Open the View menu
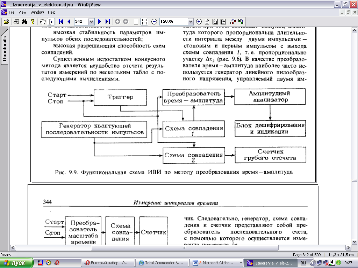 (22, 12)
